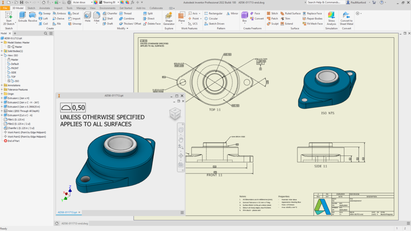The height and width of the screenshot is (231, 411).
Task: Expand Tolerance Features folder
Action: click(2, 89)
